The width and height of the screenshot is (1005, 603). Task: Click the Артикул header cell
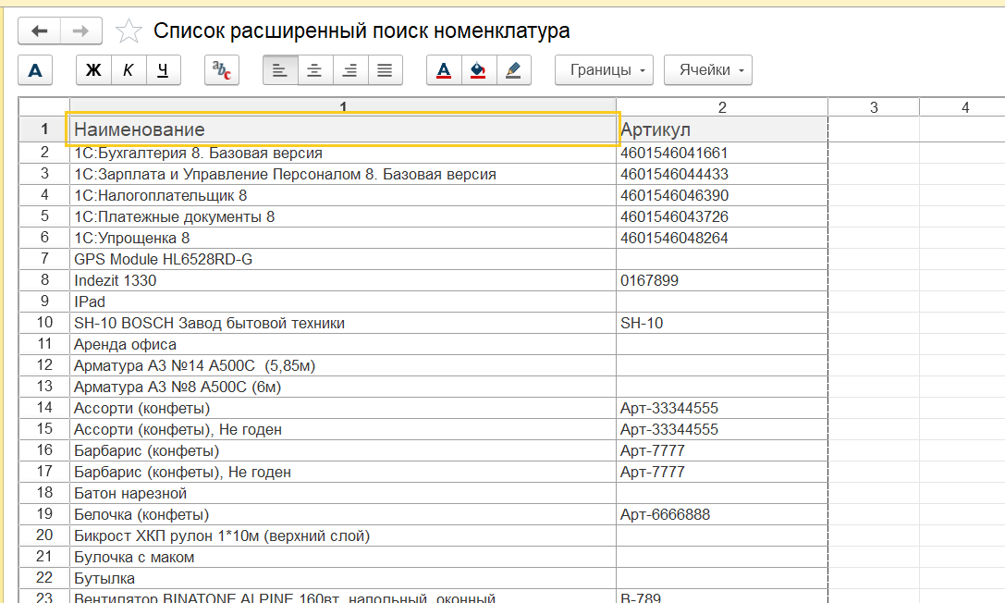pyautogui.click(x=722, y=129)
